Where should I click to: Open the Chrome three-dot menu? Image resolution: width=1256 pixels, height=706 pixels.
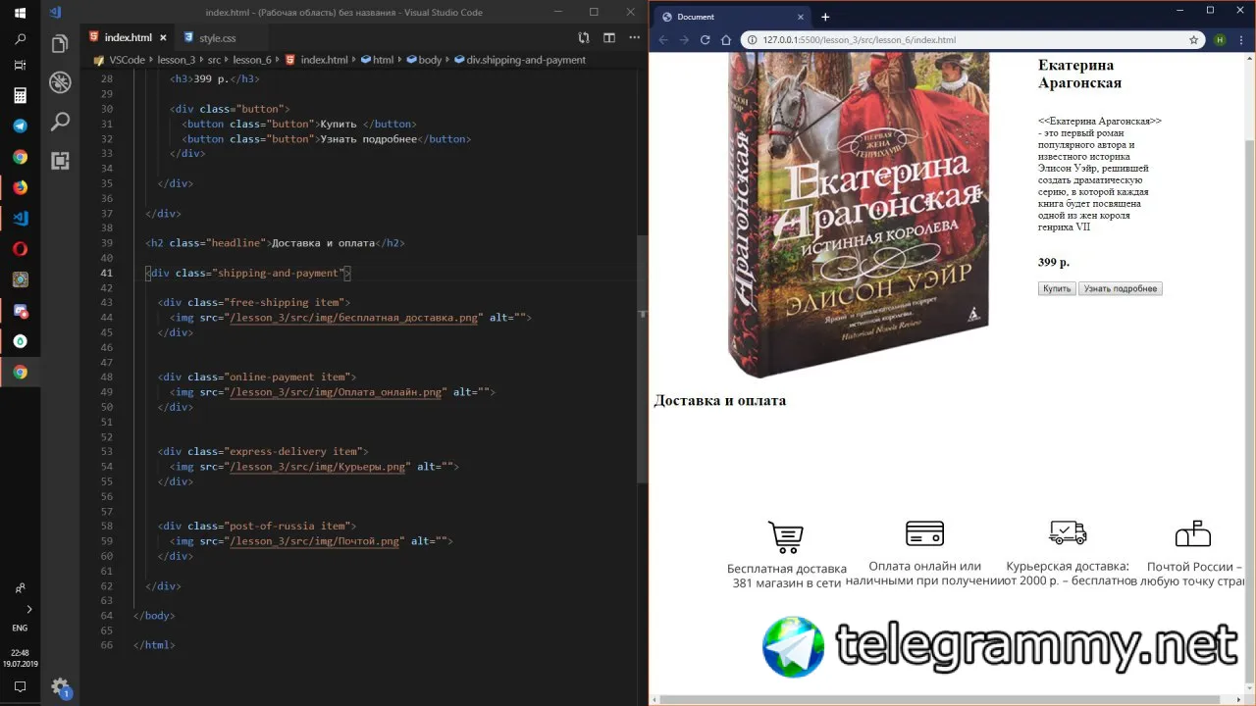tap(1241, 40)
